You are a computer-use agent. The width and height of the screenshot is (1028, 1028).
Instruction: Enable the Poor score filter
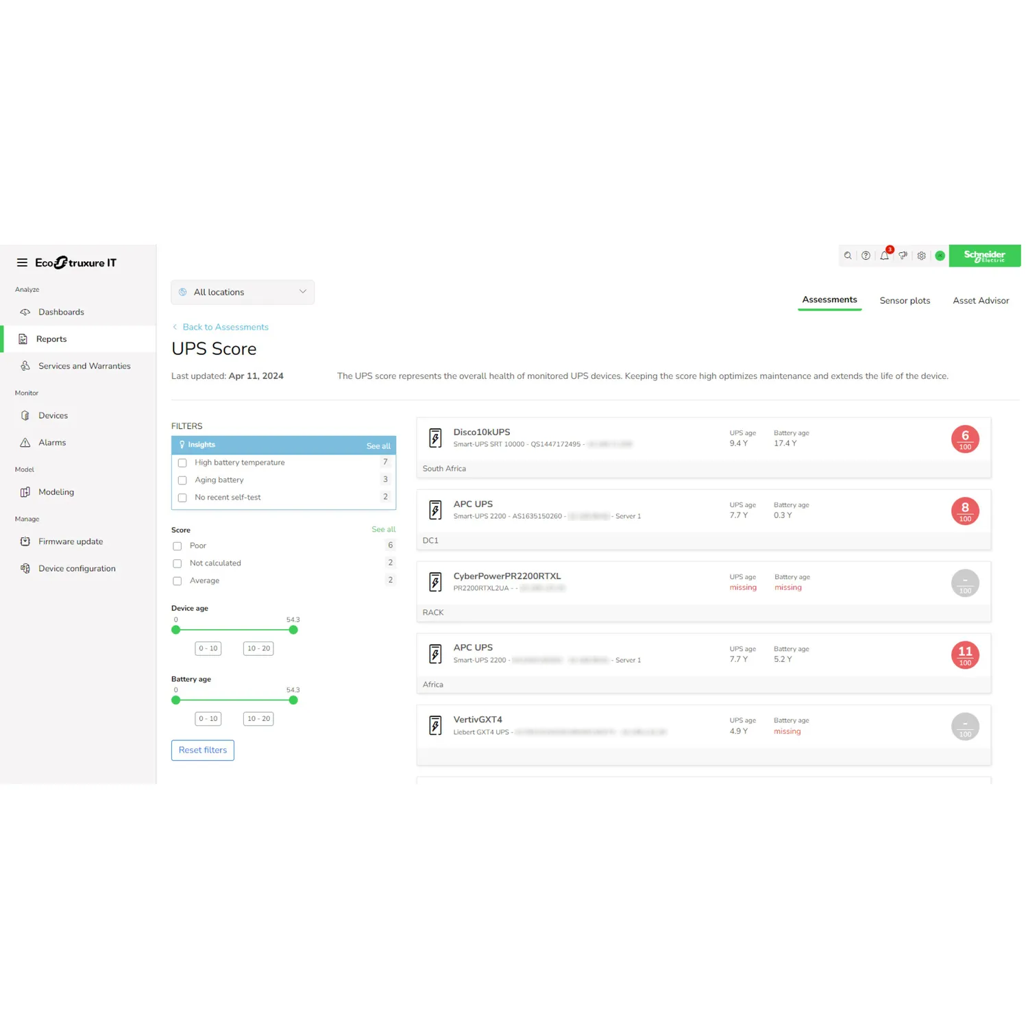(x=177, y=546)
